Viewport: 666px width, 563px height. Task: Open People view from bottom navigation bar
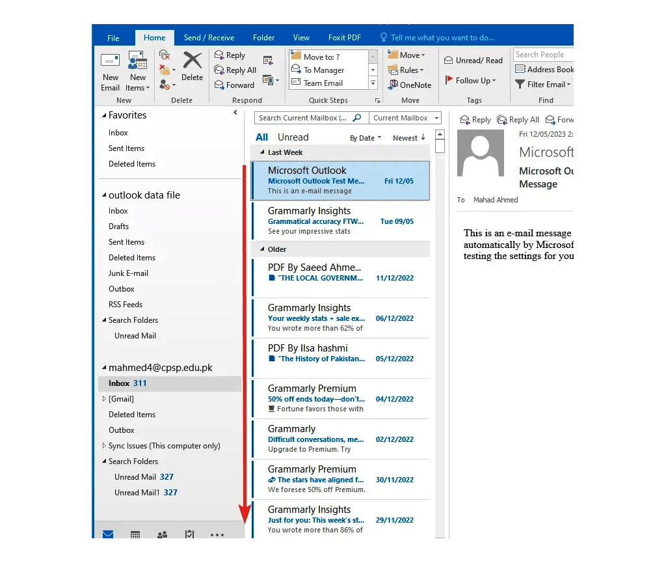pyautogui.click(x=163, y=535)
